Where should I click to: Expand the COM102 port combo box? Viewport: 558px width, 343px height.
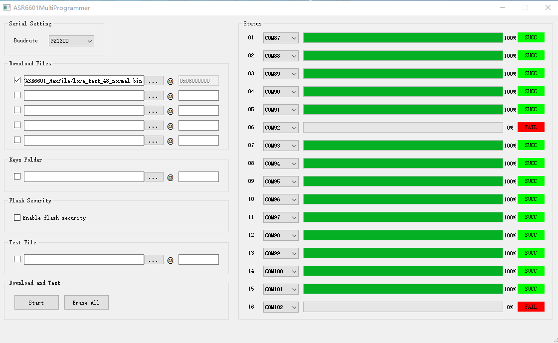280,307
